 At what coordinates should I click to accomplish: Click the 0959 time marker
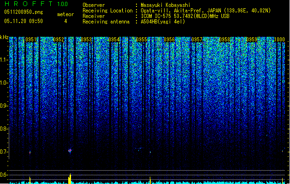252,40
